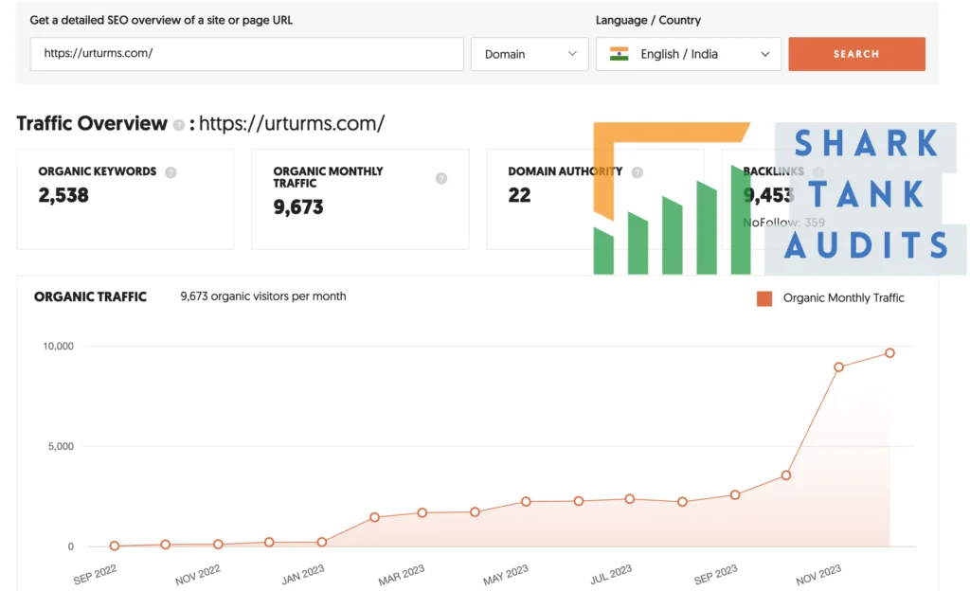Click the 10,000 y-axis label
Viewport: 970px width, 591px height.
coord(58,347)
